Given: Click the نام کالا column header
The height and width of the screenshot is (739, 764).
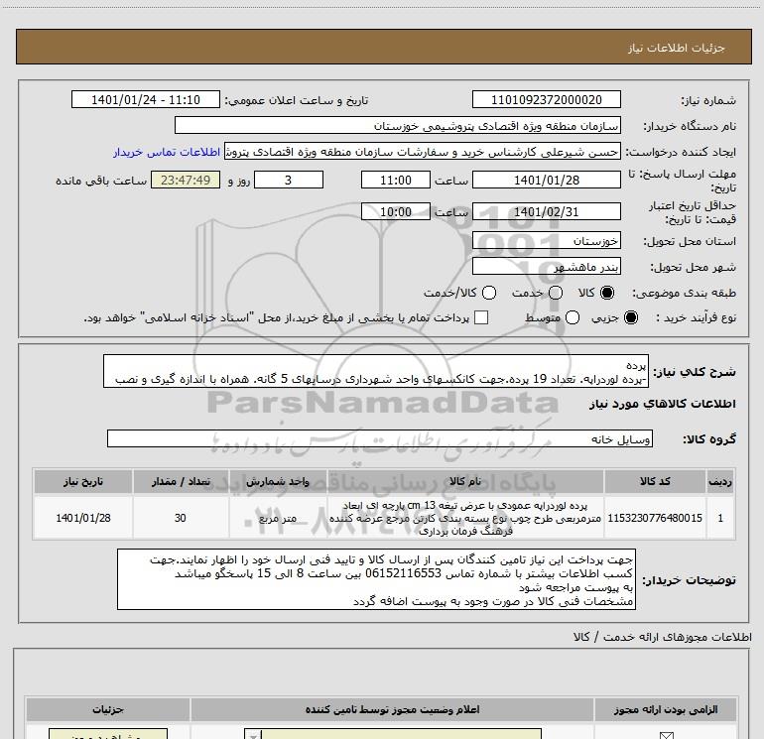Looking at the screenshot, I should [x=464, y=481].
